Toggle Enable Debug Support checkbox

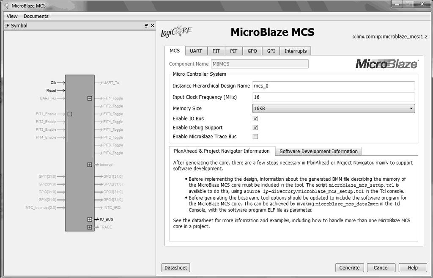click(x=255, y=127)
